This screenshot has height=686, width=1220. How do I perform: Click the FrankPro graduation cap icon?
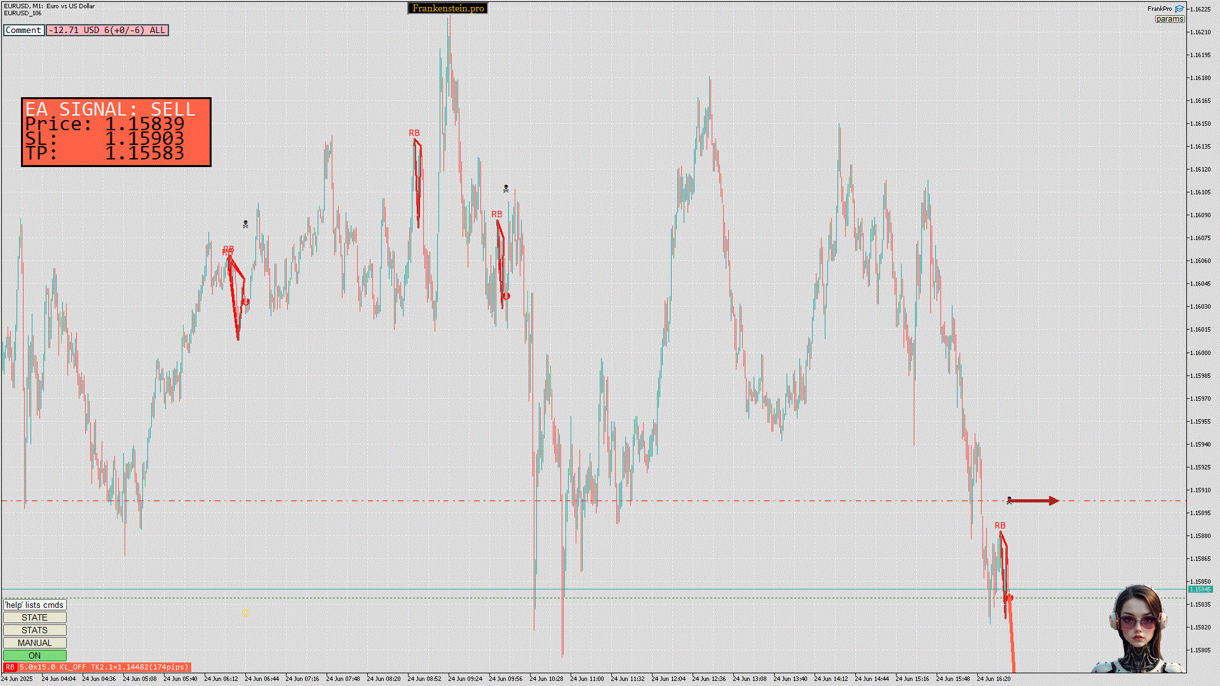click(x=1179, y=9)
